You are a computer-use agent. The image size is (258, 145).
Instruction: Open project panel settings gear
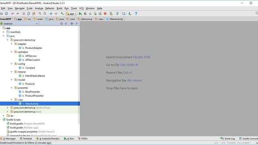tap(72, 23)
